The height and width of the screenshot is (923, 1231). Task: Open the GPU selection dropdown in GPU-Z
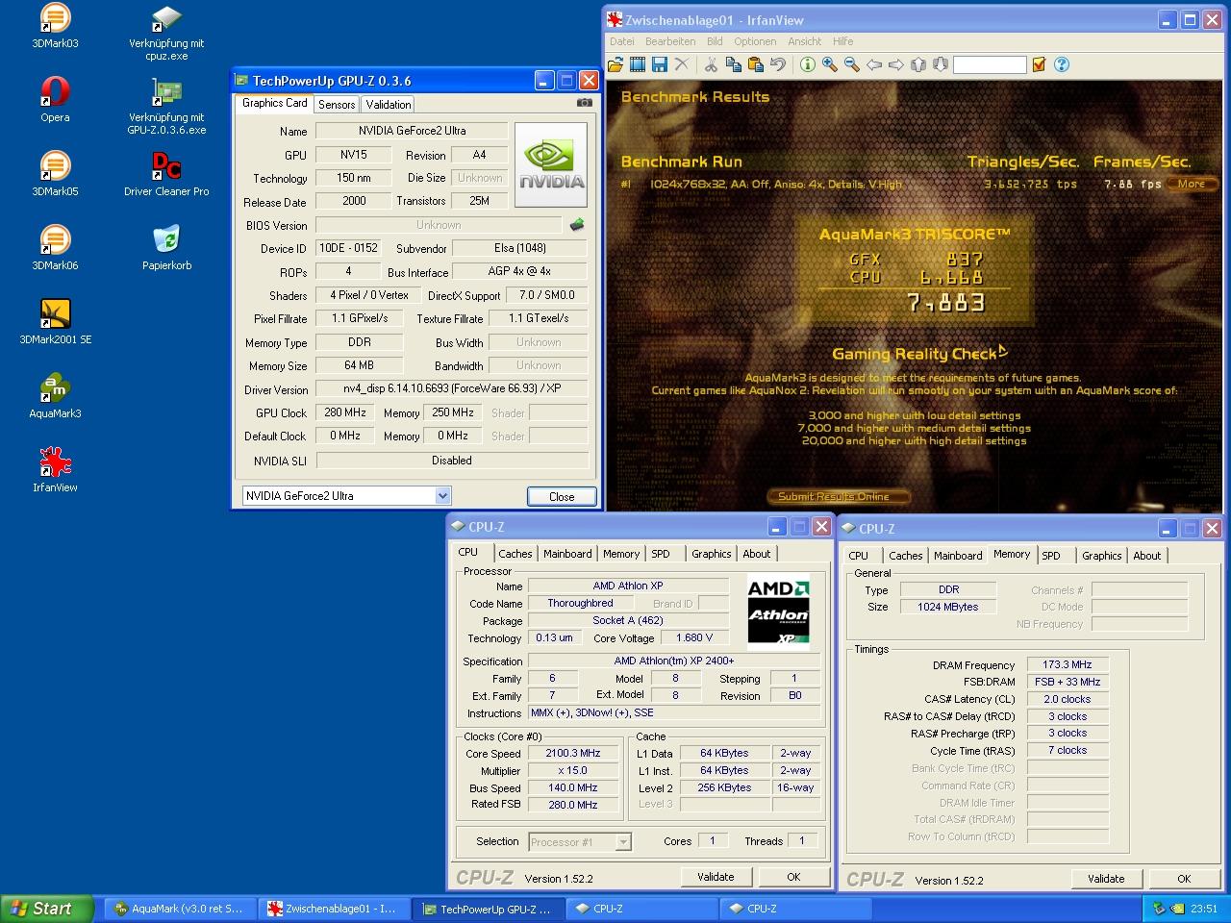click(x=442, y=496)
